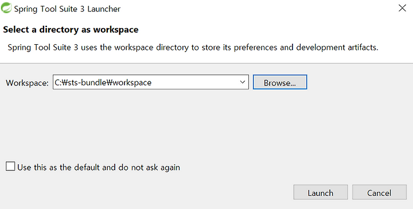Click the Launch button label
The image size is (413, 209).
[321, 193]
